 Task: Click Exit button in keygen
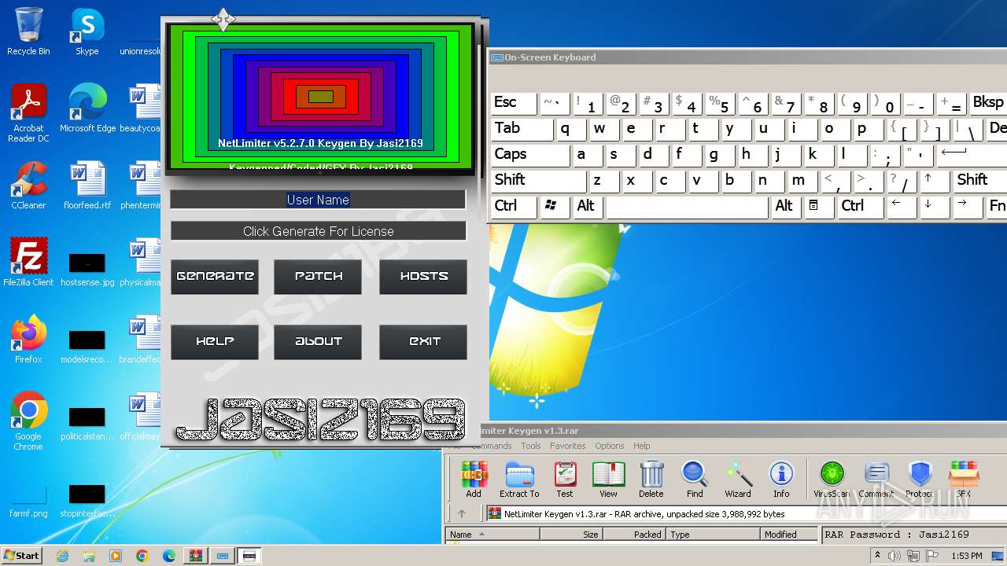click(423, 342)
